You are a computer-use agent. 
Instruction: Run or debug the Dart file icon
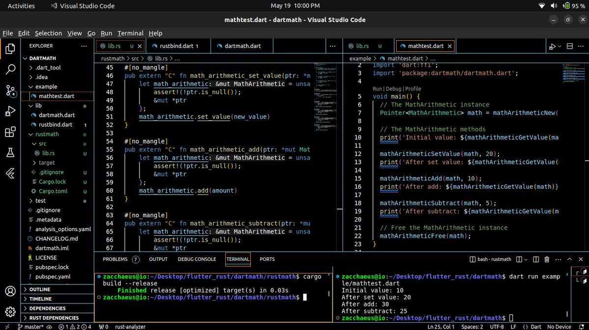coord(552,46)
